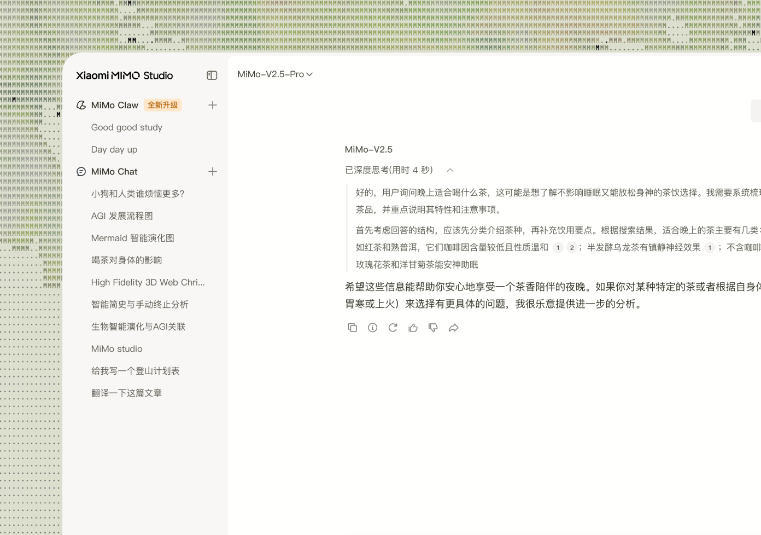Collapse the sidebar with the panel icon
Image resolution: width=761 pixels, height=535 pixels.
(212, 75)
